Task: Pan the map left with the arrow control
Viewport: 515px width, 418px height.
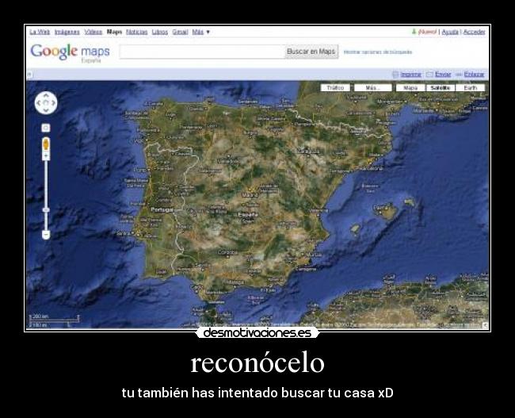Action: [x=39, y=103]
